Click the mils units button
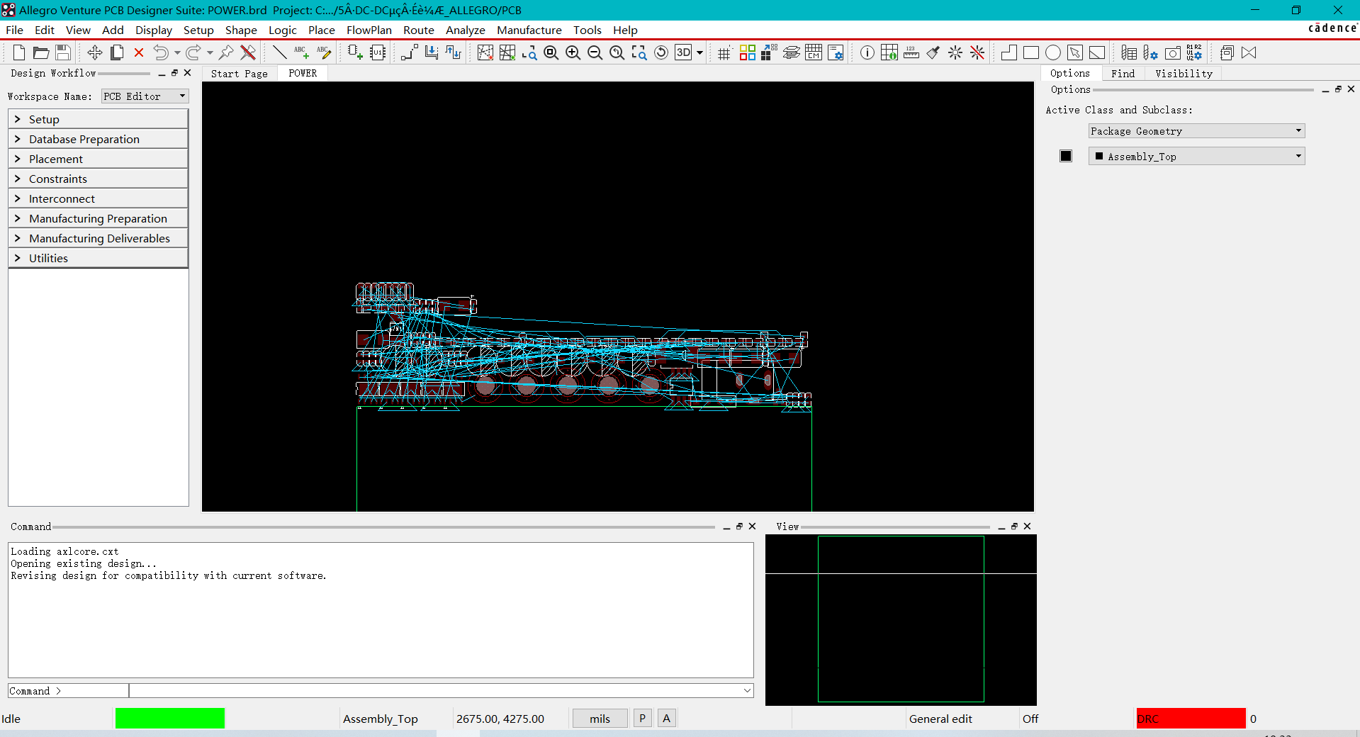 (x=600, y=719)
